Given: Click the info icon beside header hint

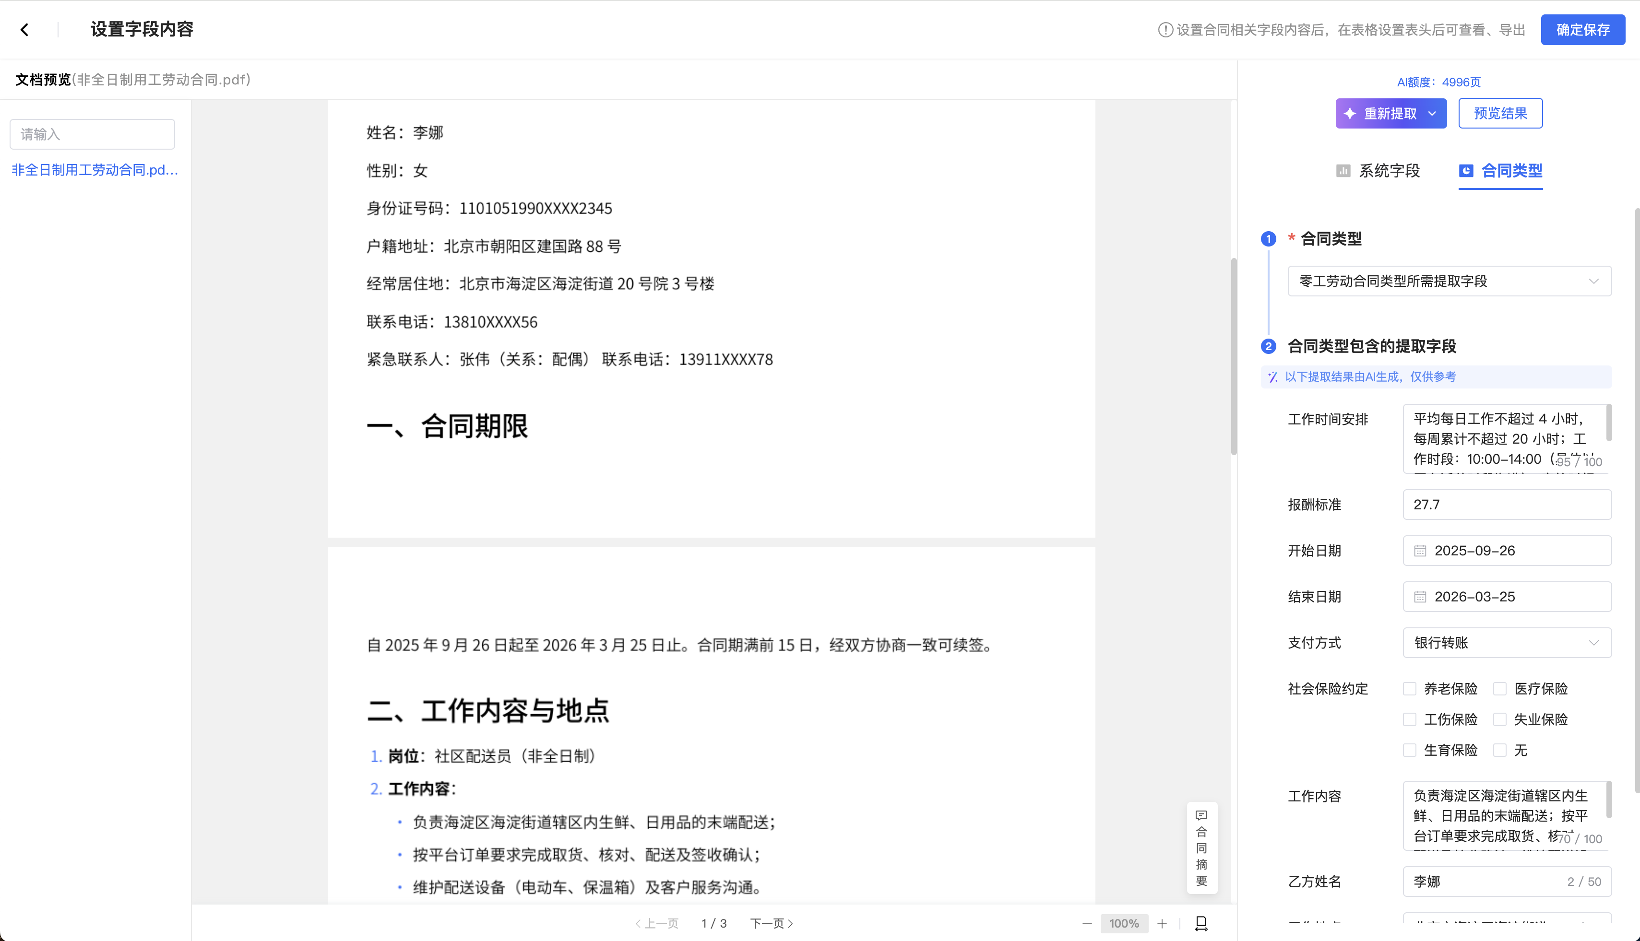Looking at the screenshot, I should coord(1165,30).
